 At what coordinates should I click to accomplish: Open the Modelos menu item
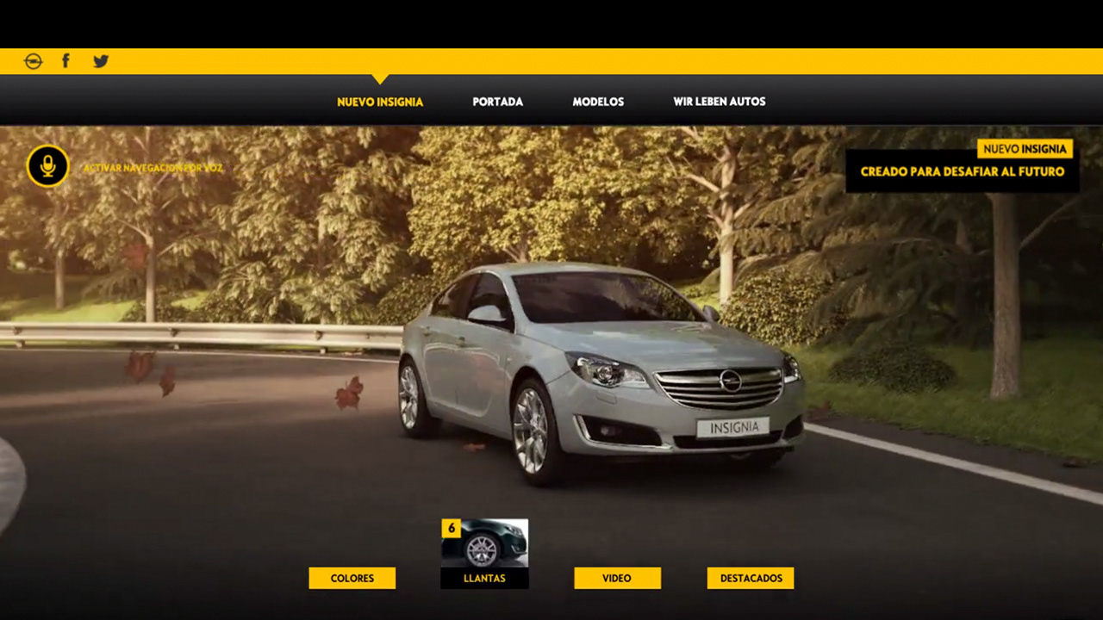[x=598, y=102]
